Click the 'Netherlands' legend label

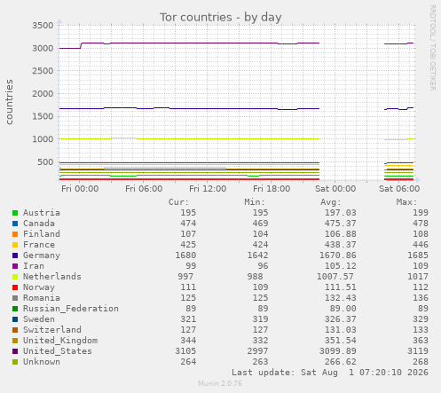click(52, 277)
